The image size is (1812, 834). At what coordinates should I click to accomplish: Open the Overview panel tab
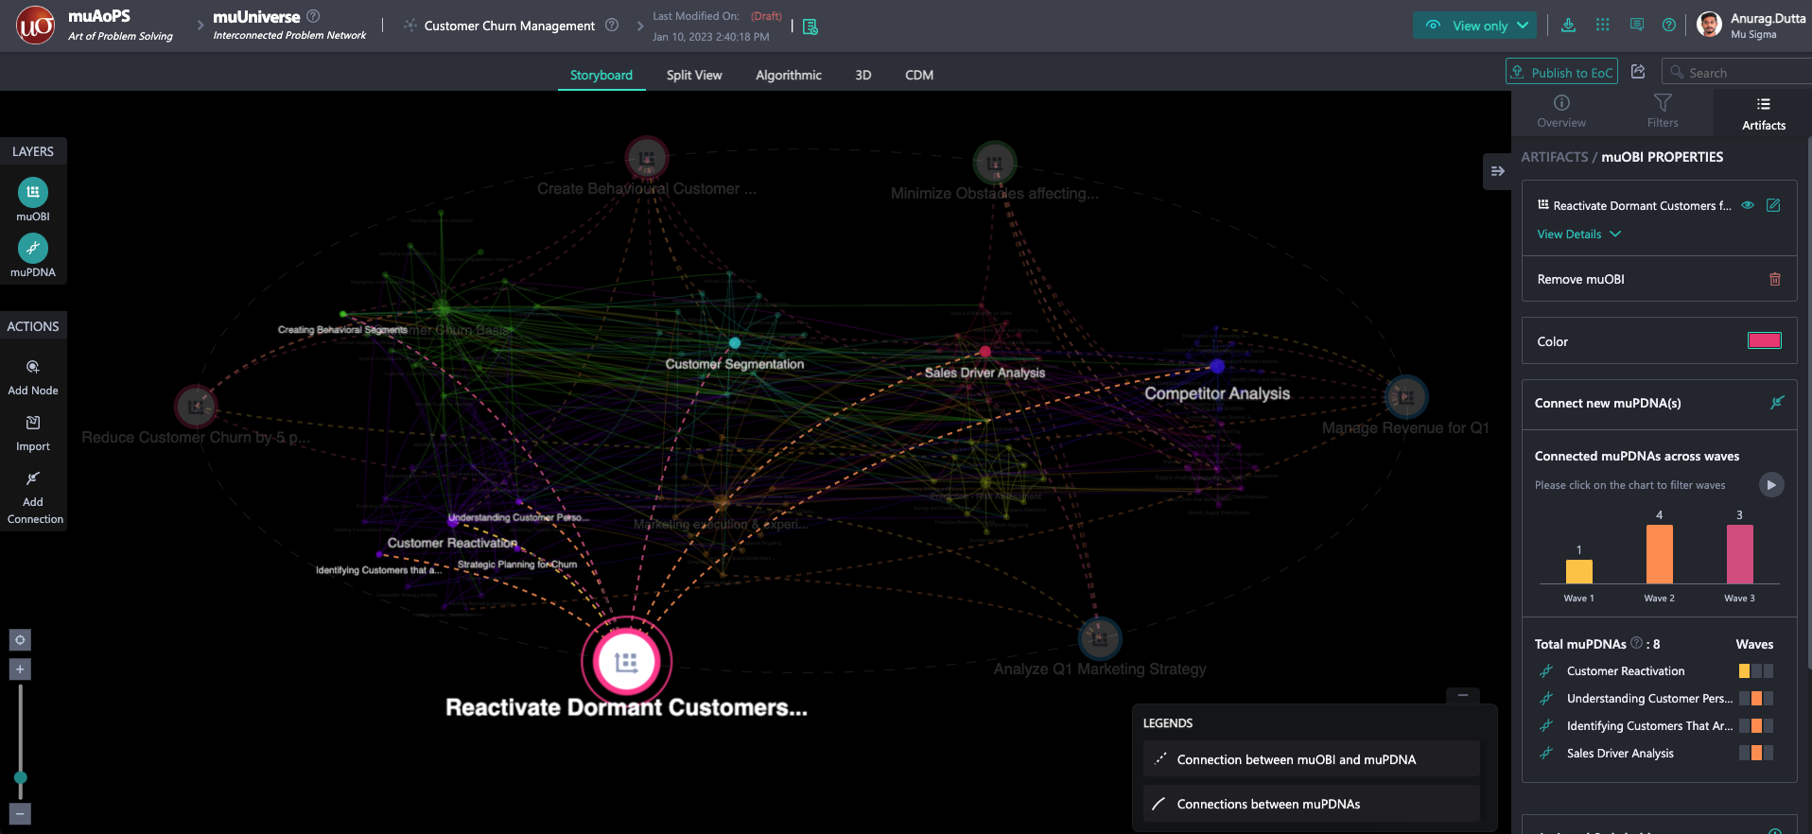[1561, 112]
